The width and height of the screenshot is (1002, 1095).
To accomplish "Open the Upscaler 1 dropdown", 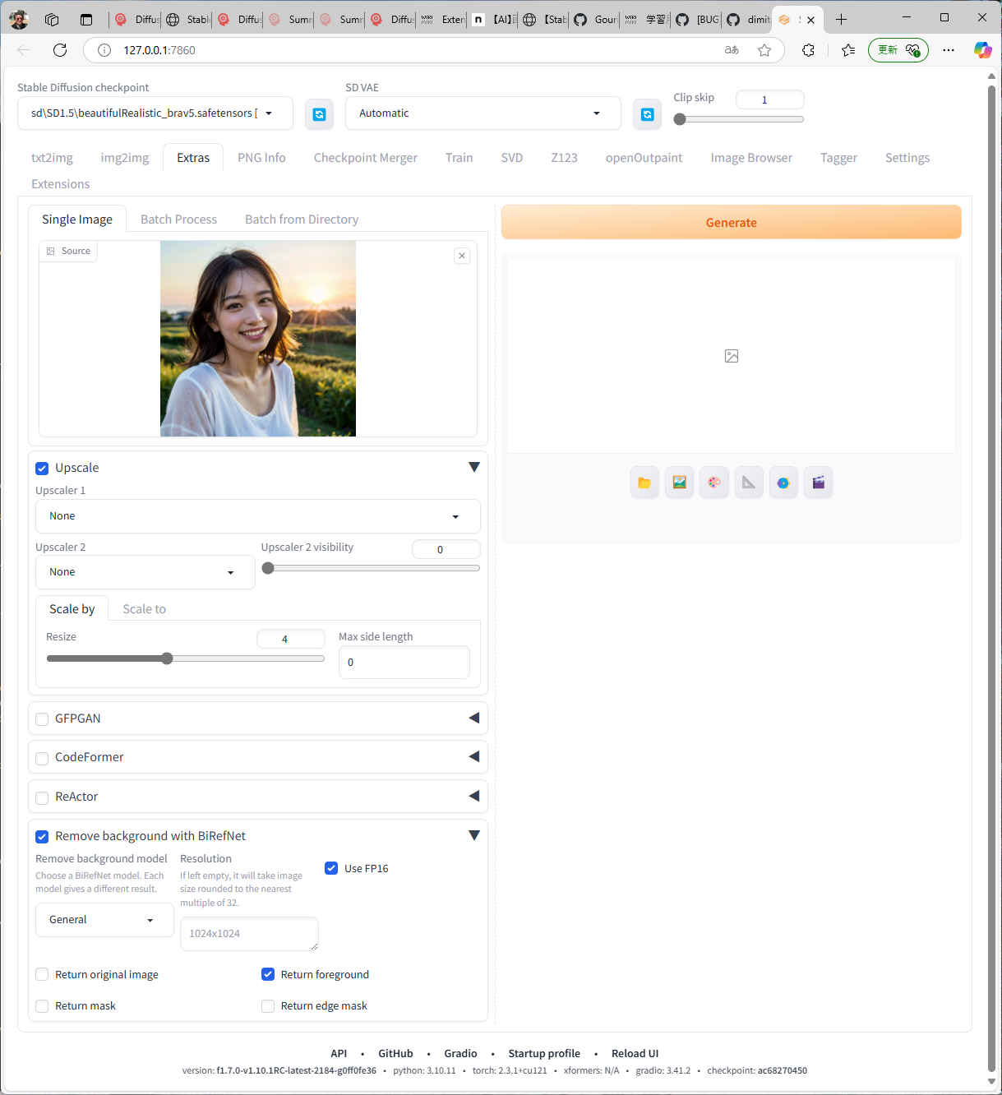I will click(x=257, y=516).
